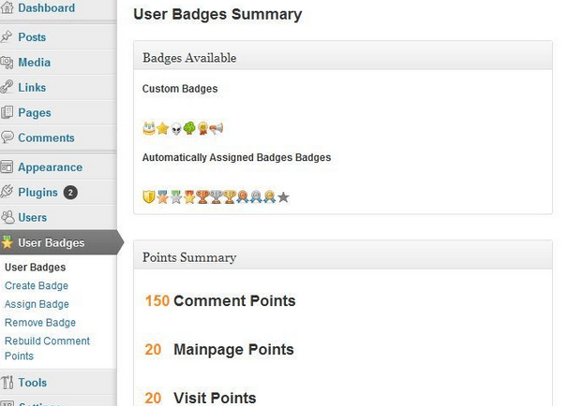Image resolution: width=569 pixels, height=406 pixels.
Task: Click the alien head custom badge
Action: tap(176, 128)
